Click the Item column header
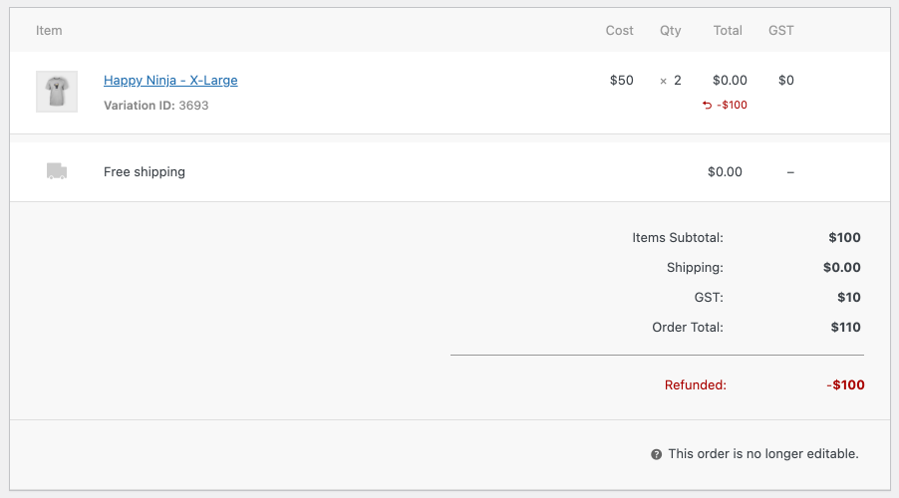Screen dimensions: 899x498 click(x=49, y=31)
